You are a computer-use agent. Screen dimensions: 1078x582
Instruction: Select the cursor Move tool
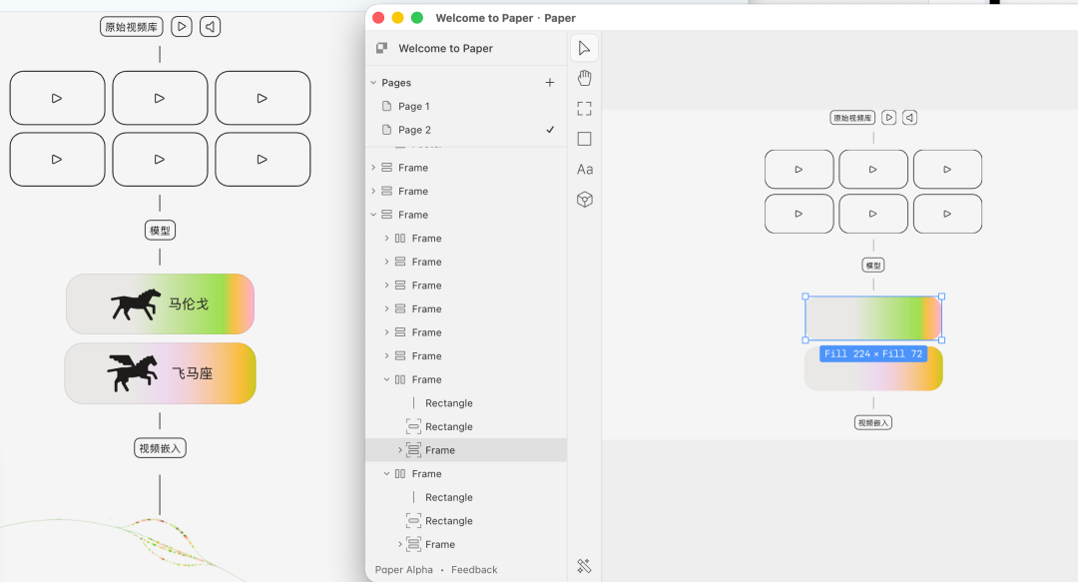coord(584,48)
